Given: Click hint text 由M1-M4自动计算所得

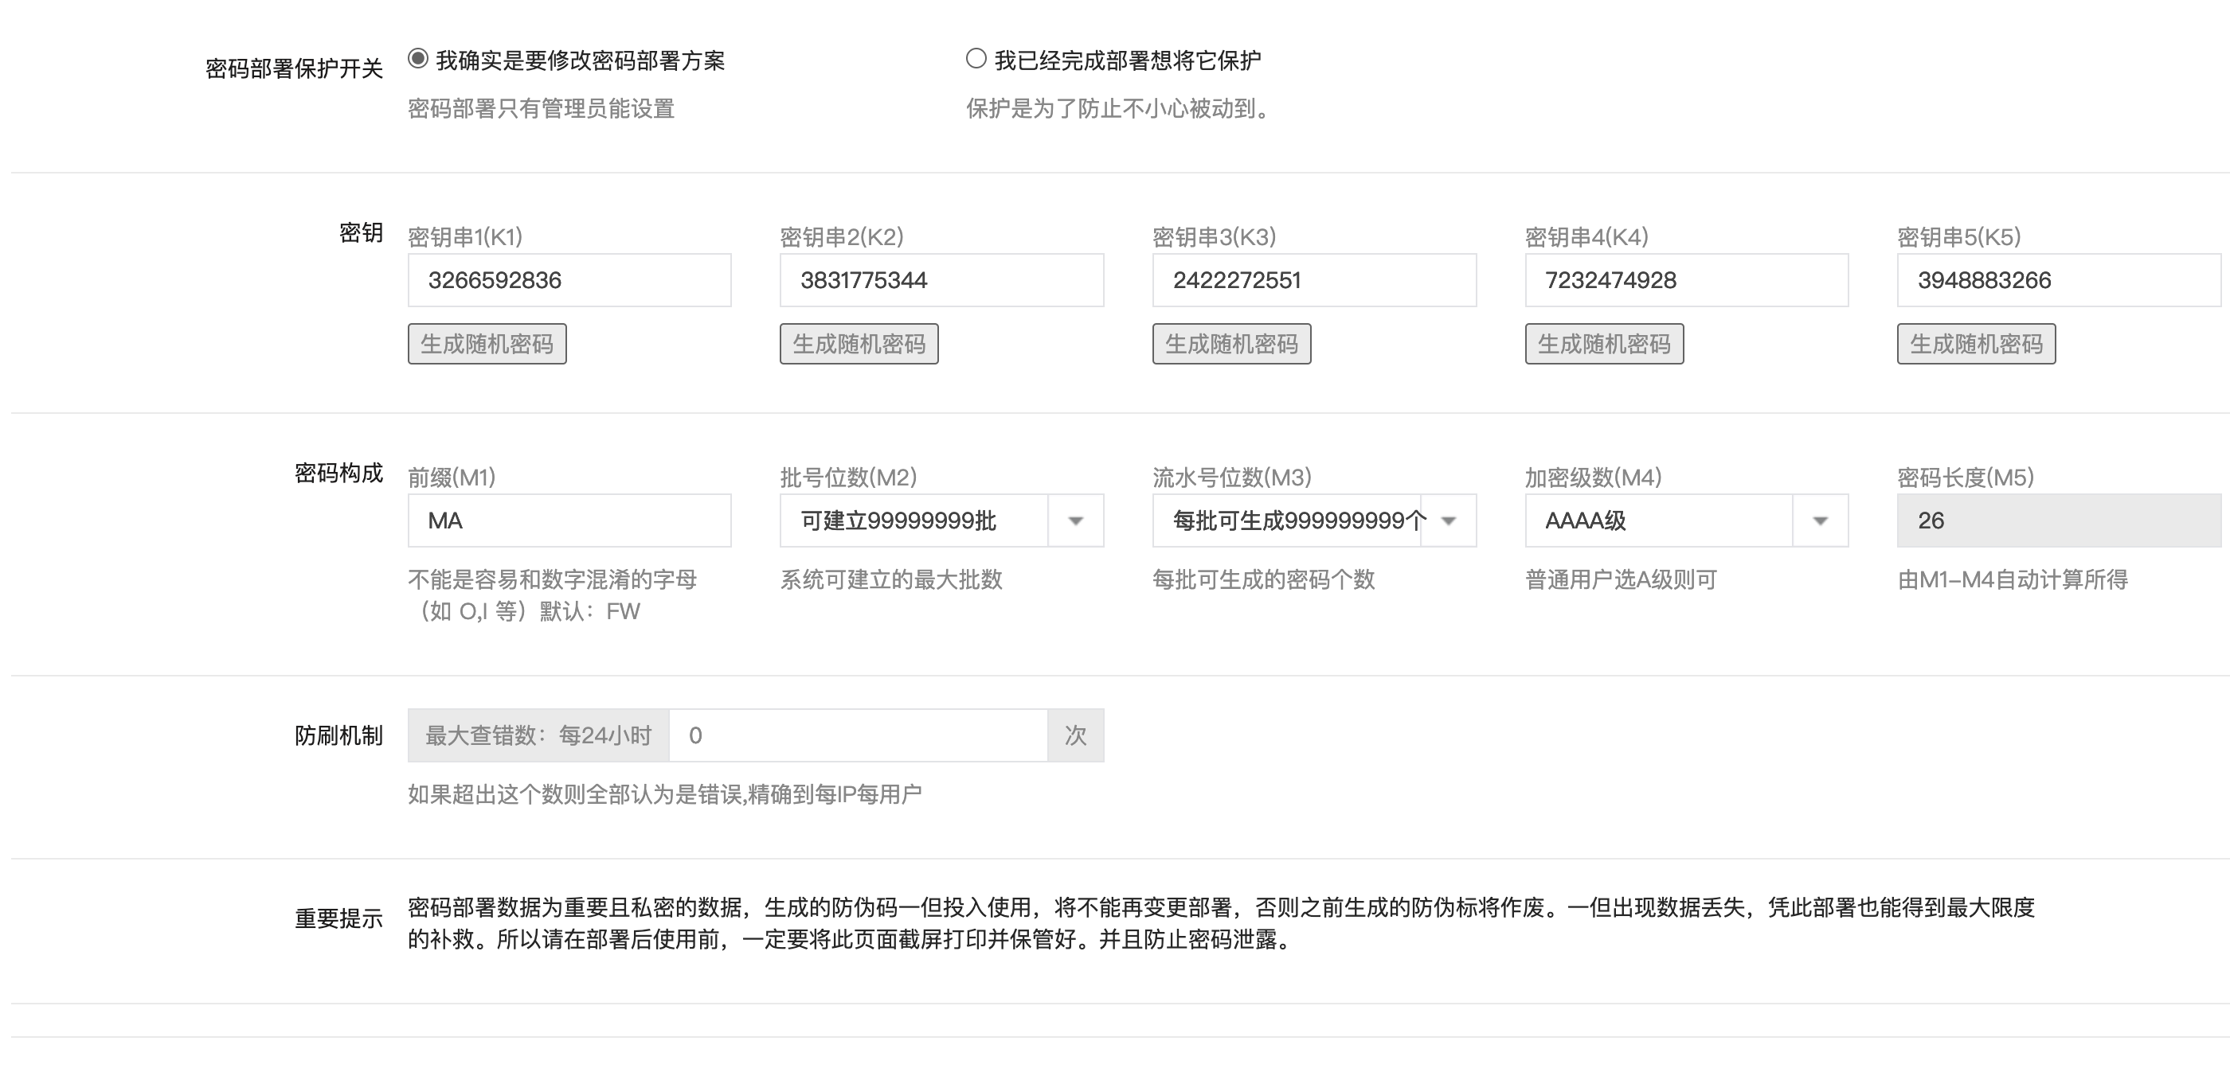Looking at the screenshot, I should click(x=2013, y=579).
